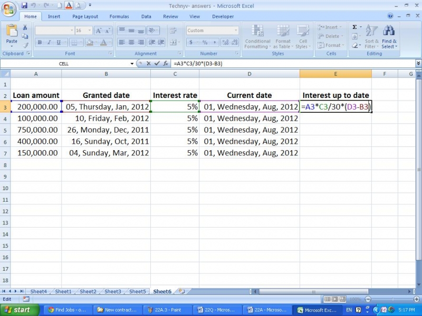This screenshot has width=422, height=316.
Task: Open the Office Button menu
Action: point(8,10)
